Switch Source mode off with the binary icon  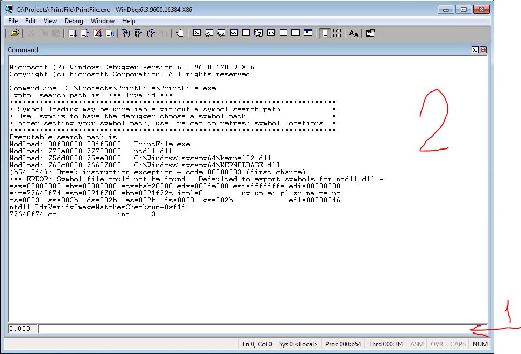[337, 33]
